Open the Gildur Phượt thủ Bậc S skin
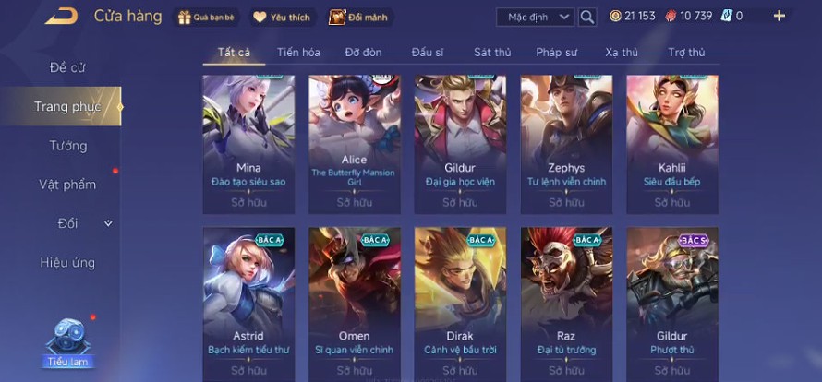Image resolution: width=822 pixels, height=382 pixels. click(672, 304)
